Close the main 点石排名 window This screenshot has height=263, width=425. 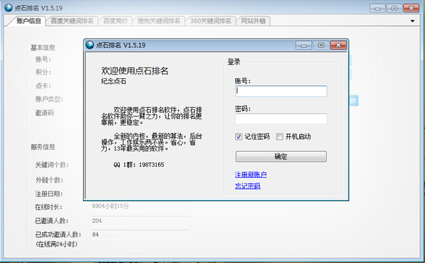(411, 8)
